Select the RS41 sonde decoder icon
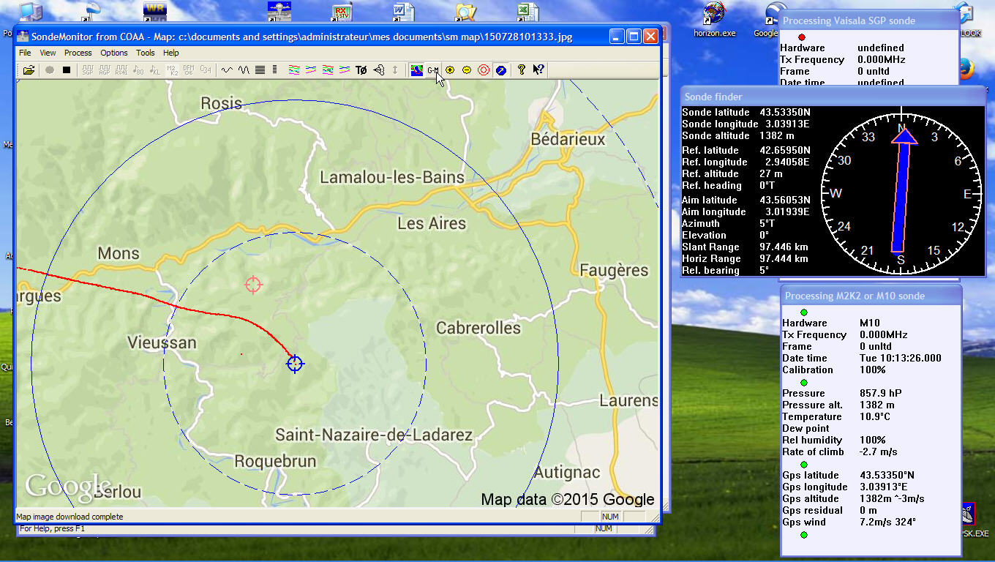Screen dimensions: 995x562 pos(121,70)
